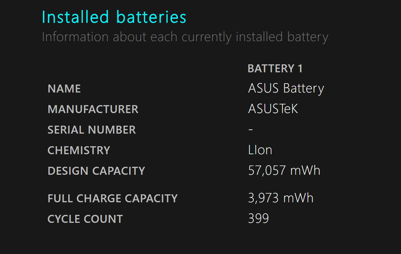Viewport: 401px width, 254px height.
Task: Click the mWh unit after 3,973
Action: 298,198
